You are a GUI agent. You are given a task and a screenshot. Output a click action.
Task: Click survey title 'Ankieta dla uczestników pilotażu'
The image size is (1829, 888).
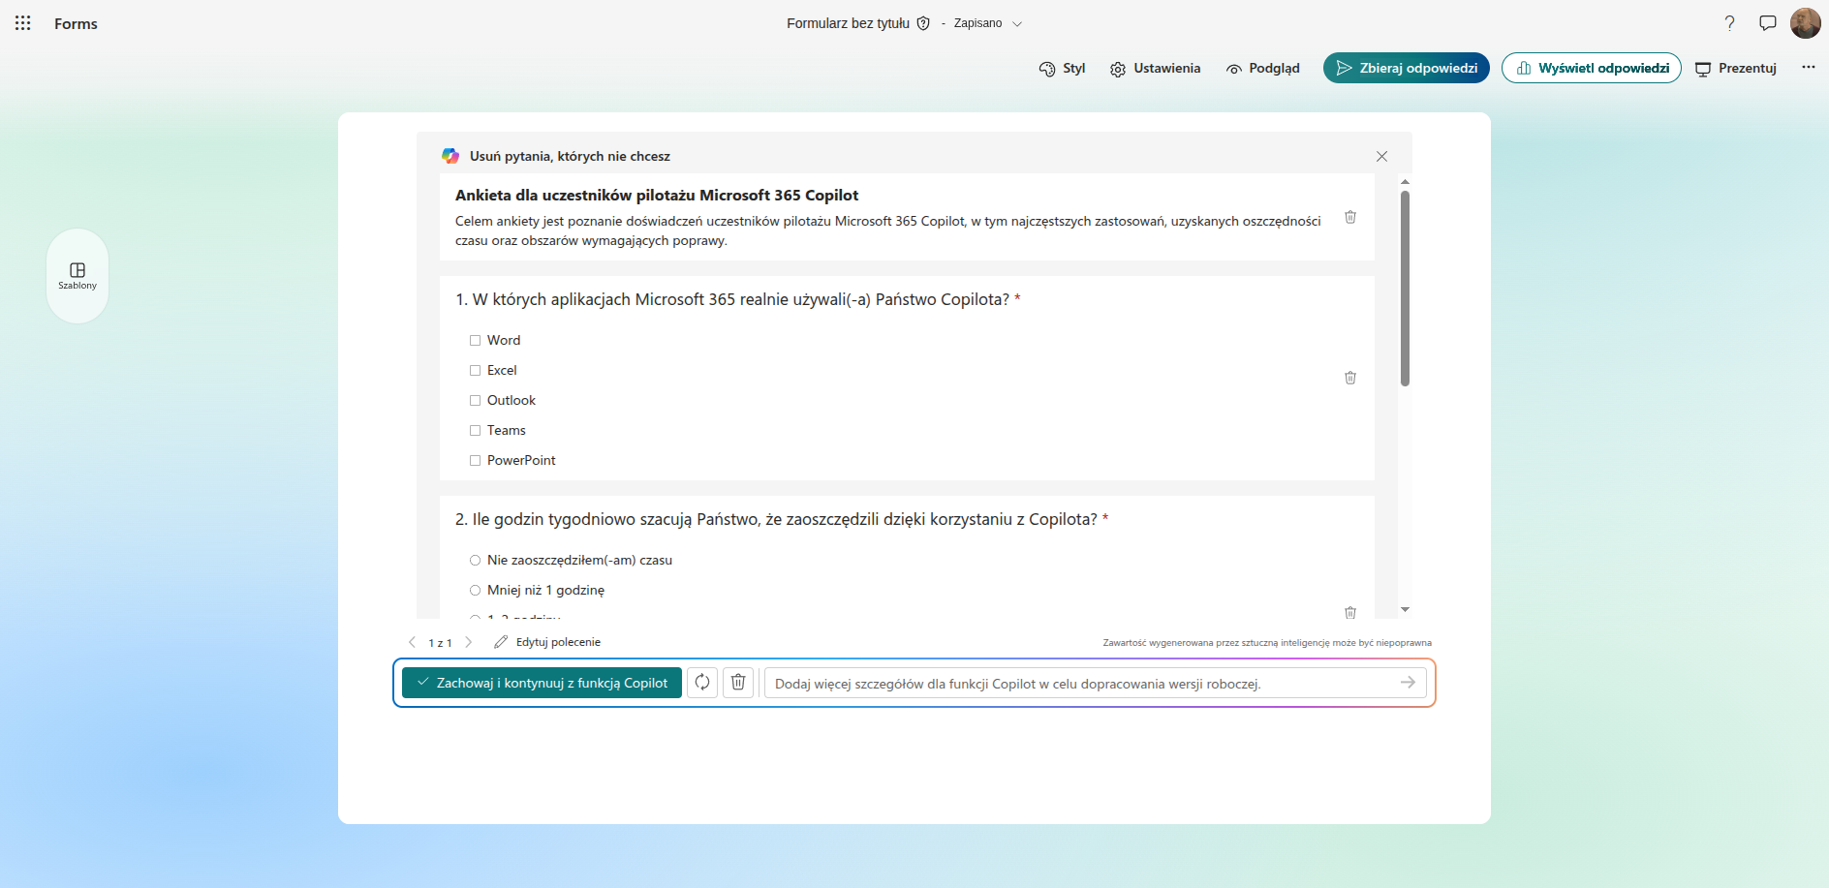point(657,195)
